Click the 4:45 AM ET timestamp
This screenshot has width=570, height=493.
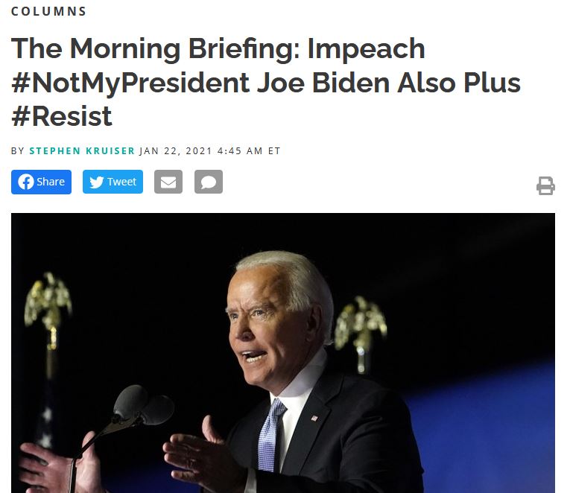coord(249,150)
